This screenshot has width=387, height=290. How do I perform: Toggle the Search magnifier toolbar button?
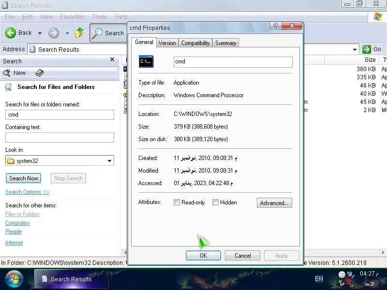(108, 33)
